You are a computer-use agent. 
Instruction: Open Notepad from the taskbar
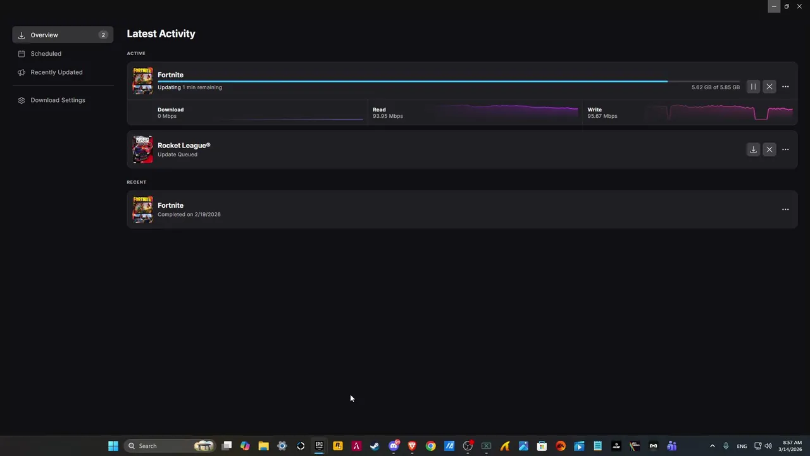click(597, 446)
